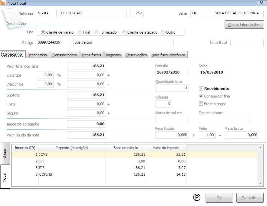Click the Natureza code field 5.202
267x206 pixels.
point(47,13)
